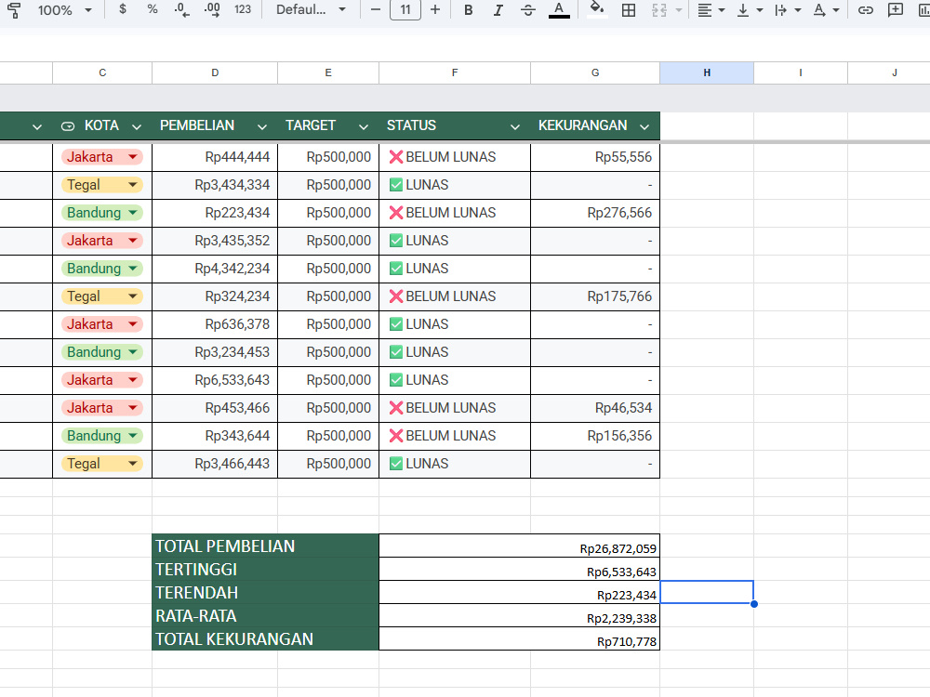Select the TOTAL KEKURANGAN label cell
The height and width of the screenshot is (697, 930).
click(x=265, y=639)
